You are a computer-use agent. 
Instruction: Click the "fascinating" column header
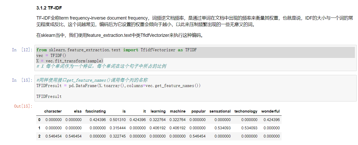(96, 111)
